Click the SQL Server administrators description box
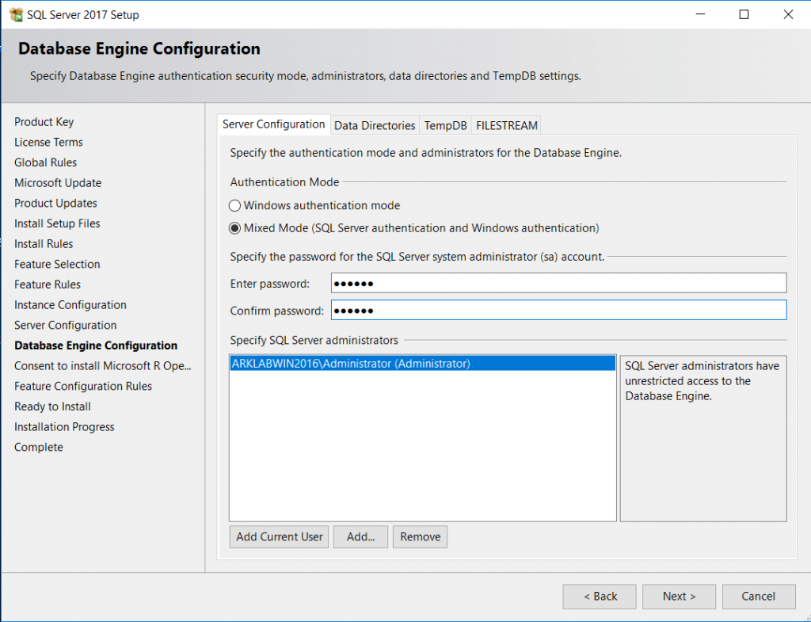 click(x=703, y=438)
